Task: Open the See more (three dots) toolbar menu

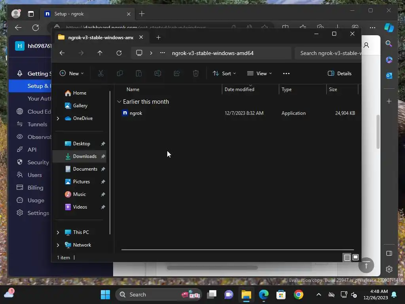Action: point(286,73)
